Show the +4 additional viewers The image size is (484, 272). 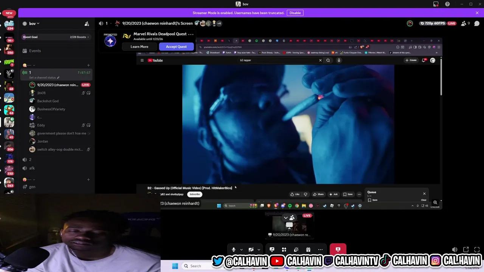click(x=219, y=23)
